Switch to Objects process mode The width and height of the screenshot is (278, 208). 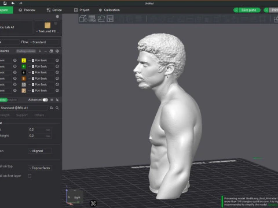pos(13,100)
